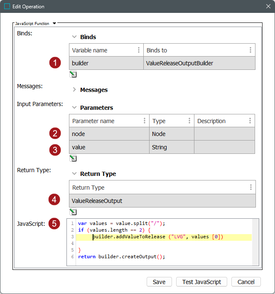Select the builder variable row

106,63
